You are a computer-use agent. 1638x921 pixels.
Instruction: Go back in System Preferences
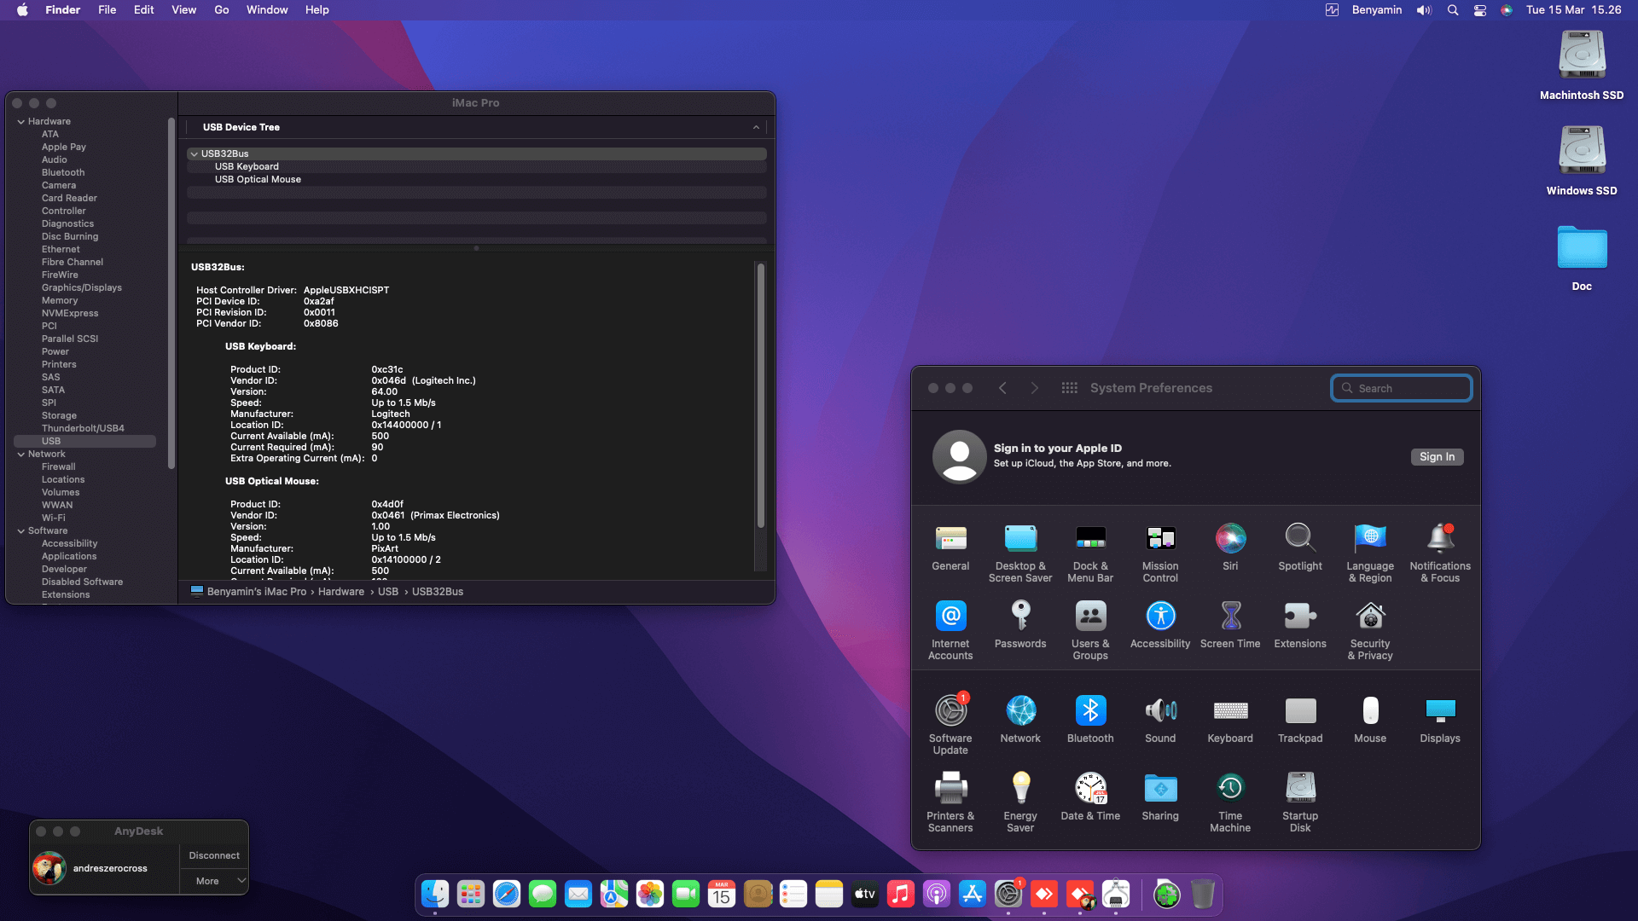pos(1002,388)
